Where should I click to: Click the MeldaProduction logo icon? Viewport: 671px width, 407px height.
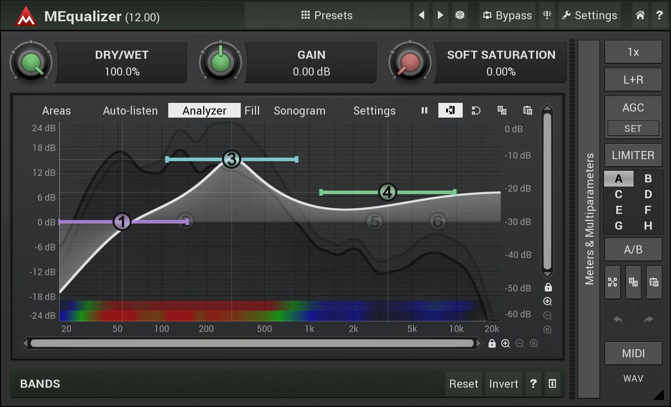26,17
